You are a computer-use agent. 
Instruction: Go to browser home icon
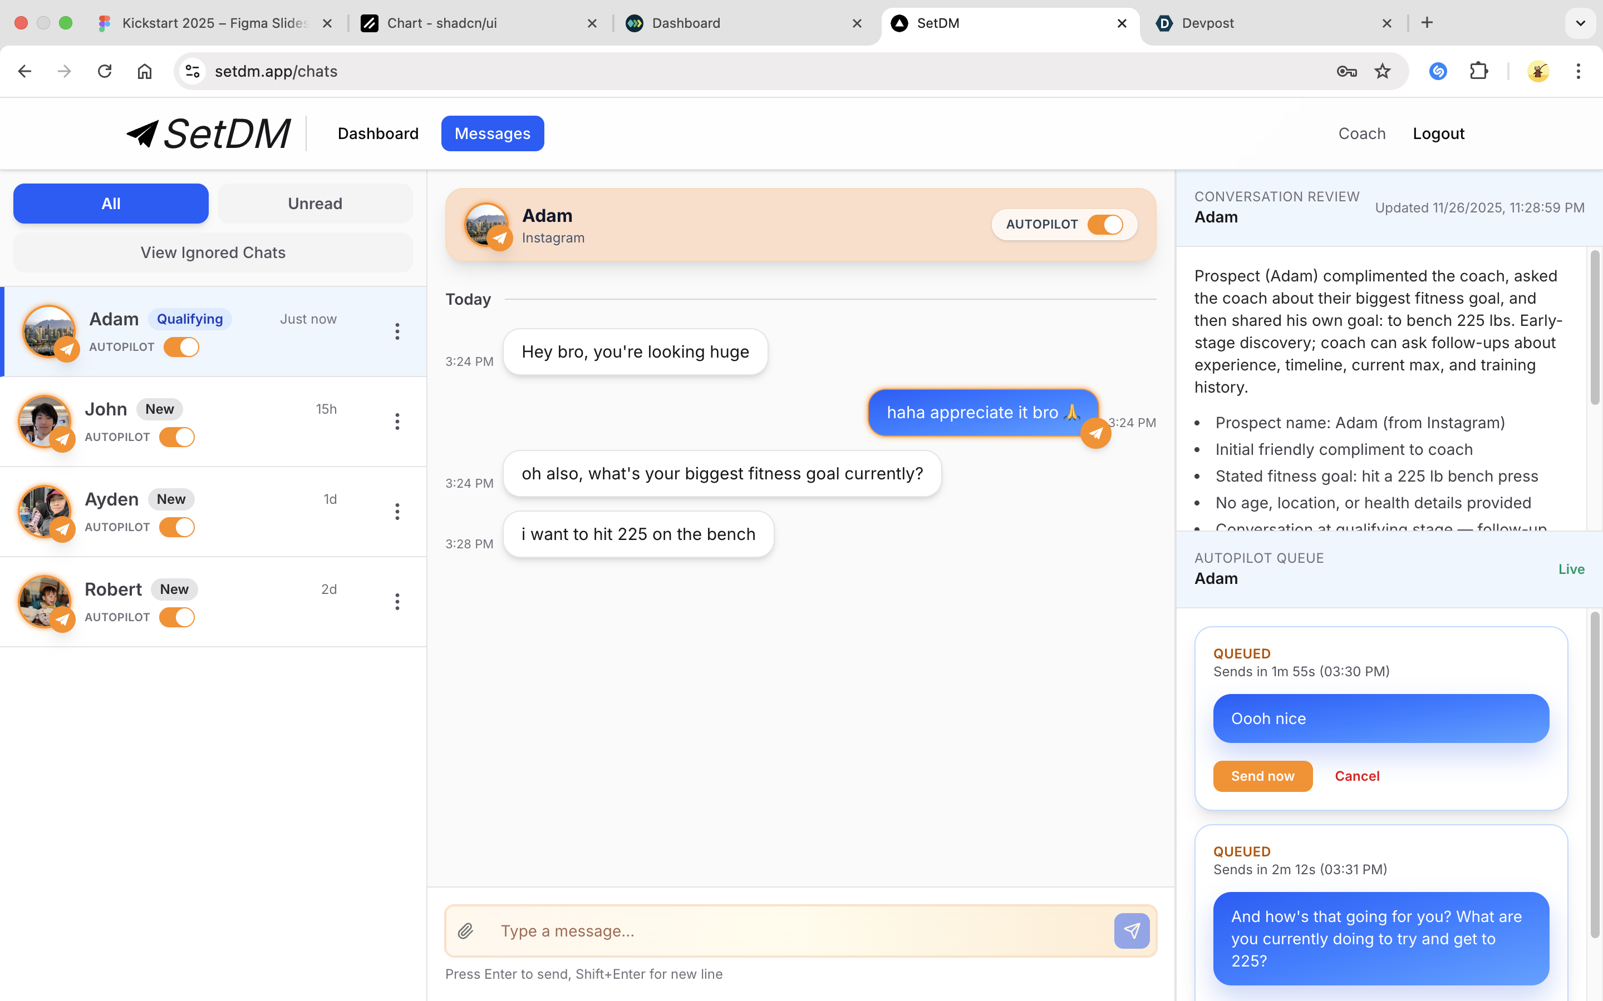tap(144, 71)
